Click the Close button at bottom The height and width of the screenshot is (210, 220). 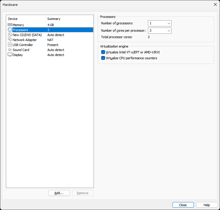pyautogui.click(x=183, y=205)
